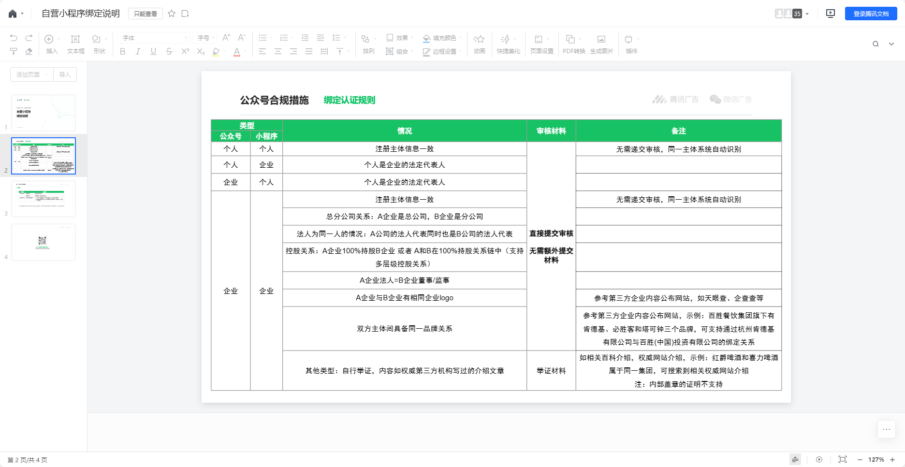Align text to the right

pyautogui.click(x=293, y=51)
